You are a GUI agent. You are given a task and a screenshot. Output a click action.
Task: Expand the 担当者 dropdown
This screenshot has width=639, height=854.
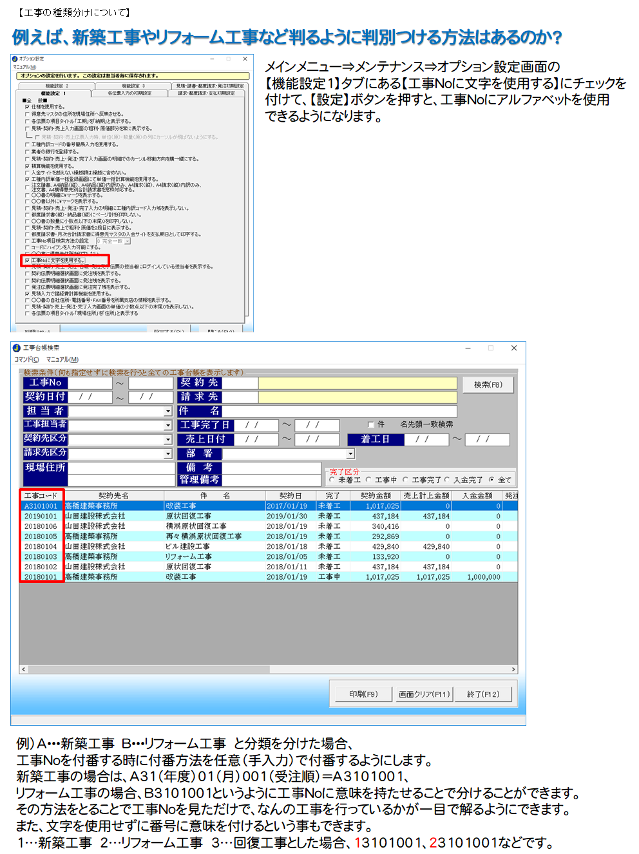coord(168,412)
